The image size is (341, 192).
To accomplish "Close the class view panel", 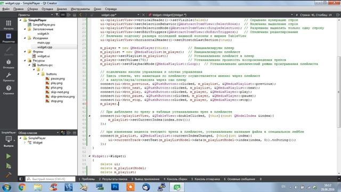I will [75, 133].
